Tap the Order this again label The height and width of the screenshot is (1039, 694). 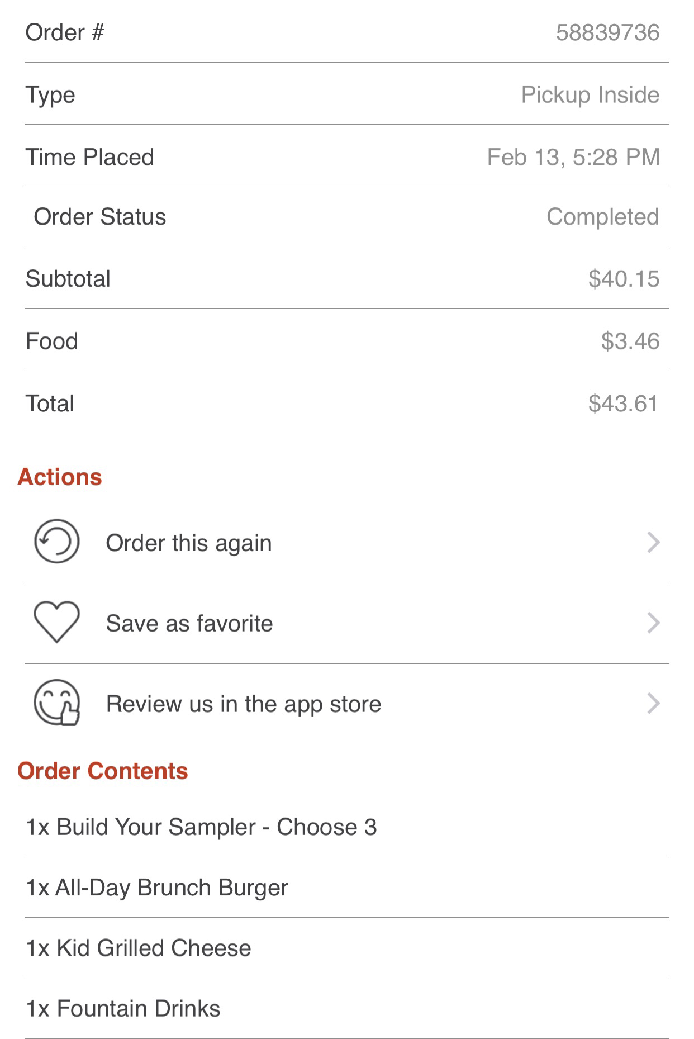pos(189,543)
